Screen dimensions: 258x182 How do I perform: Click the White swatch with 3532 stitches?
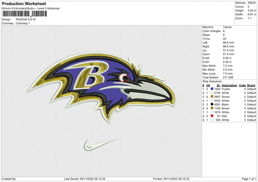(x=212, y=100)
